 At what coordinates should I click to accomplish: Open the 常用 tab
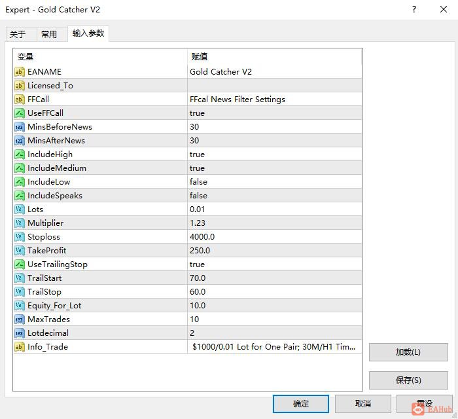click(52, 34)
